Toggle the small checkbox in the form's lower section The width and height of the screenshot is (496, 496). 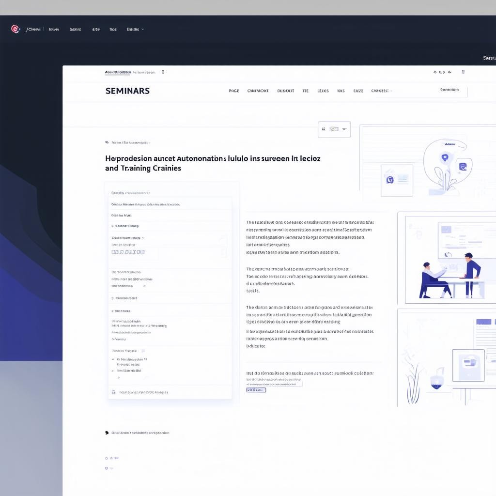coord(143,351)
